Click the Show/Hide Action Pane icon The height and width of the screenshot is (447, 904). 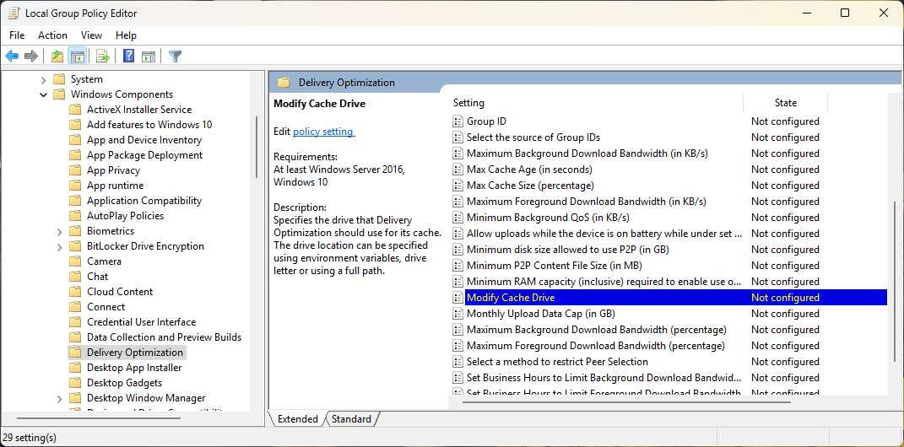[x=149, y=57]
